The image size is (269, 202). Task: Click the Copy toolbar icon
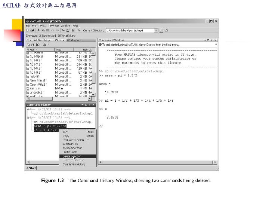(43, 30)
